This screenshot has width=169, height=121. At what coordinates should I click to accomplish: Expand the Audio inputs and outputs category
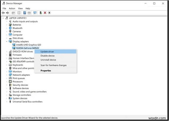pos(7,21)
